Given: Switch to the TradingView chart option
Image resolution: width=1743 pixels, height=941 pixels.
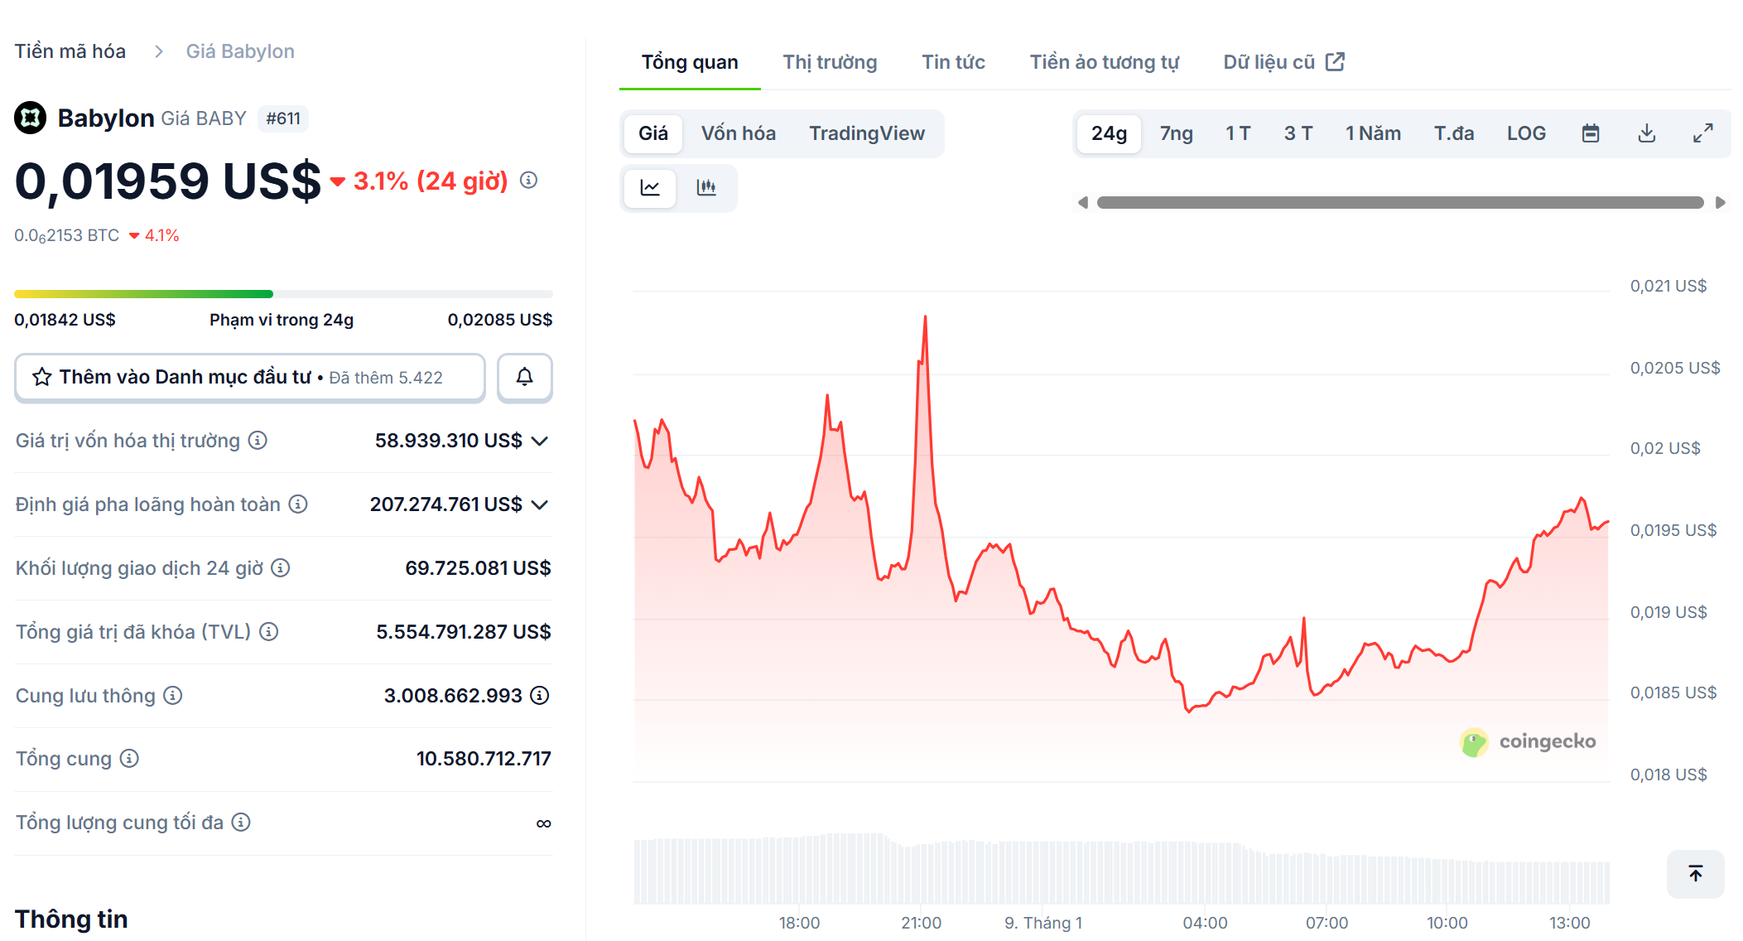Looking at the screenshot, I should click(x=867, y=133).
